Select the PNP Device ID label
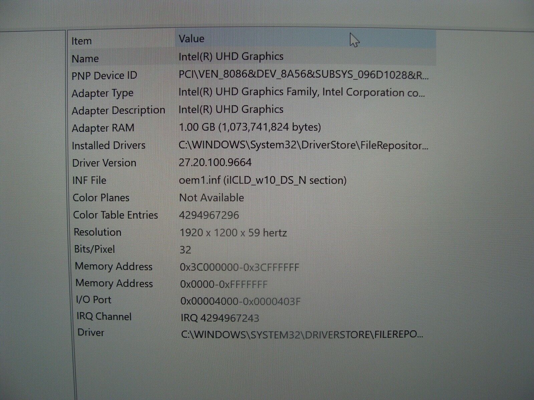The image size is (534, 400). pyautogui.click(x=104, y=76)
